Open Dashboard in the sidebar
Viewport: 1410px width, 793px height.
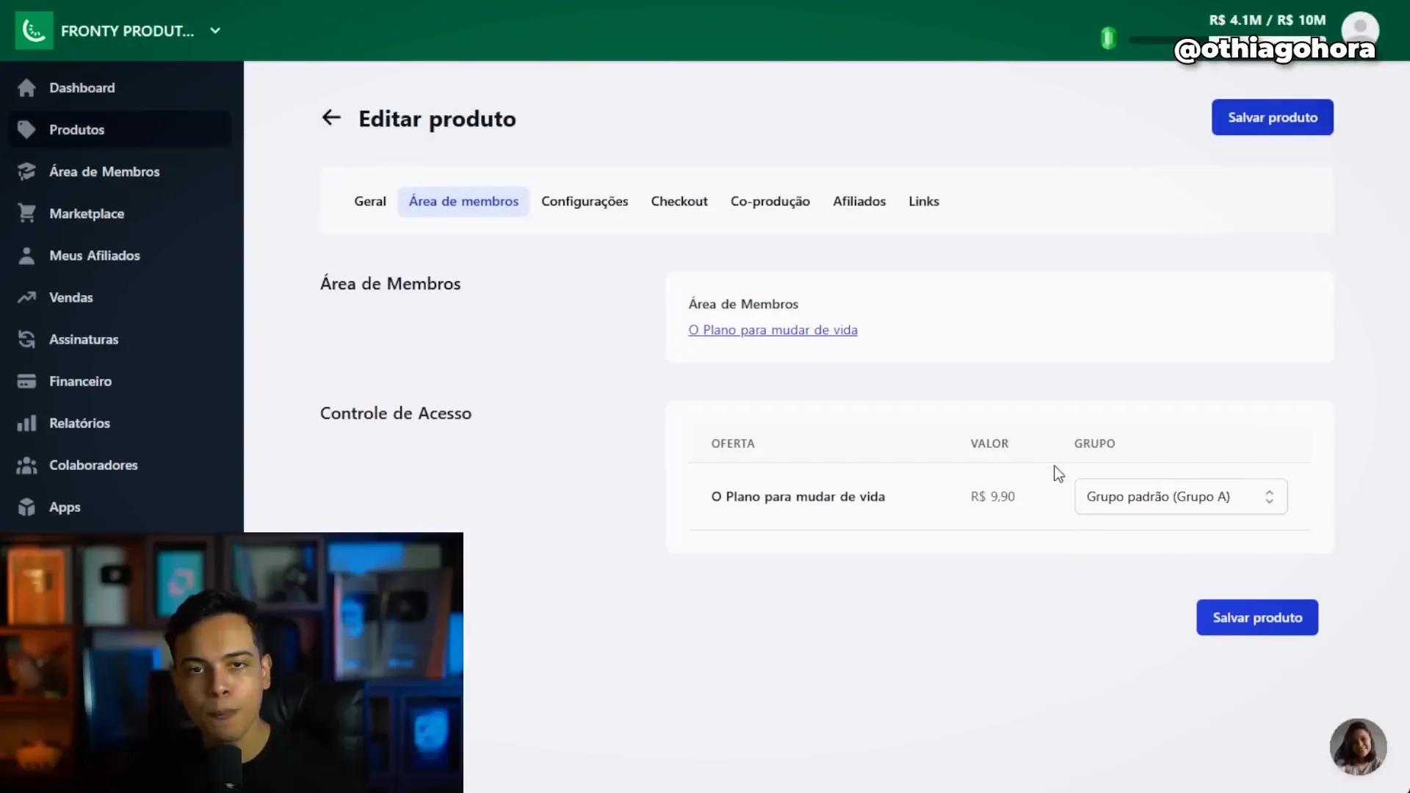120,88
